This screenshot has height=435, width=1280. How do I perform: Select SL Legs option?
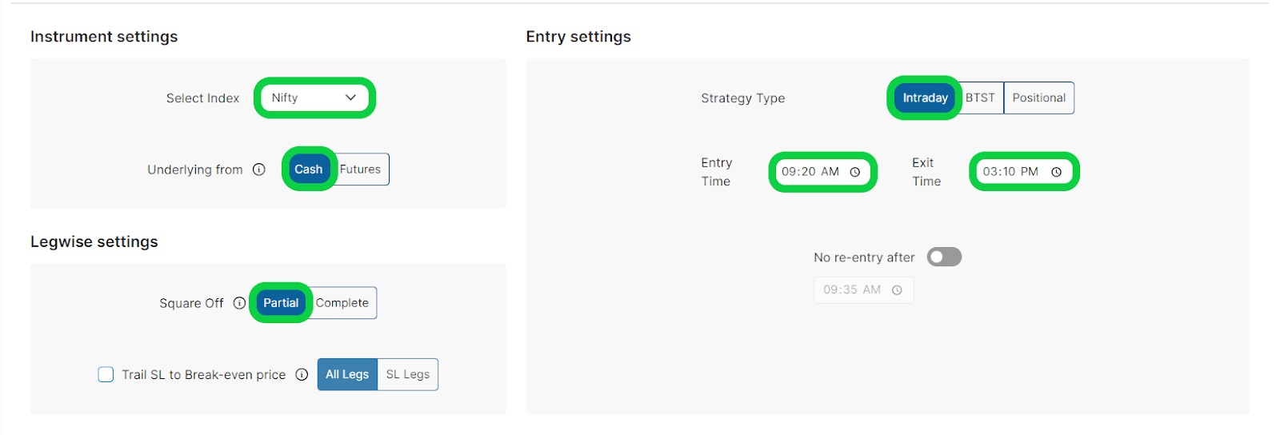pyautogui.click(x=408, y=374)
